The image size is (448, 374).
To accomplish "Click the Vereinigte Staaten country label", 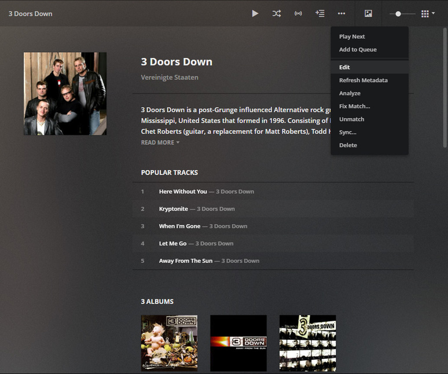I will click(x=170, y=78).
